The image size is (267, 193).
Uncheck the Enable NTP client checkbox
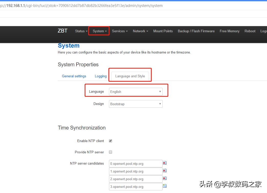pyautogui.click(x=110, y=141)
